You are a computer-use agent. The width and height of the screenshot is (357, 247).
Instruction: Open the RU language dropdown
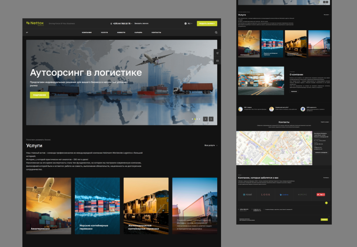pyautogui.click(x=188, y=23)
